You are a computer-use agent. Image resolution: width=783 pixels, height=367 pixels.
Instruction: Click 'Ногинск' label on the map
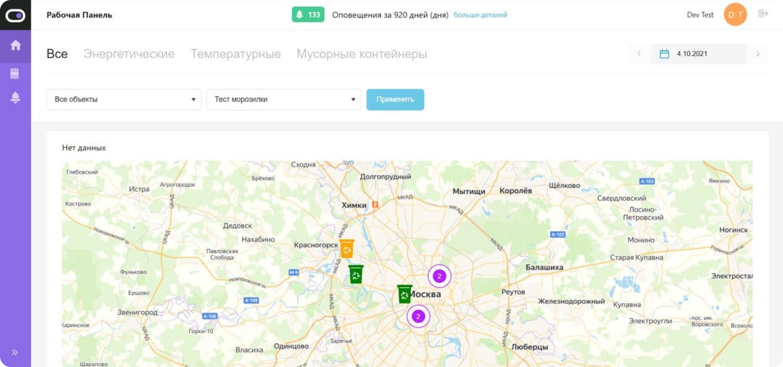point(733,230)
